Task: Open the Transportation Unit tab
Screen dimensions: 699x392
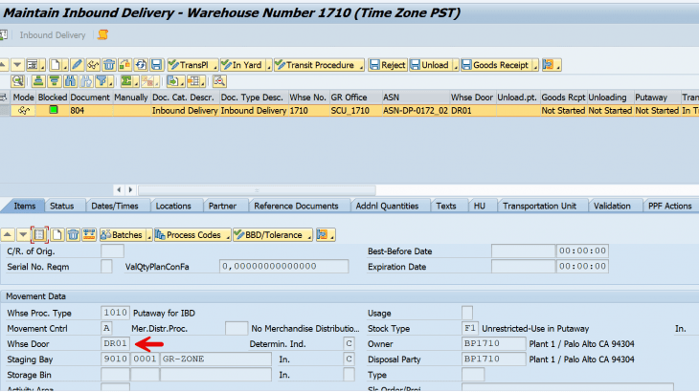Action: coord(539,206)
